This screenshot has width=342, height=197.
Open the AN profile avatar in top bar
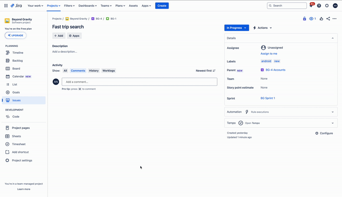[335, 6]
